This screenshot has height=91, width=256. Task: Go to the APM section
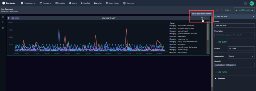(x=98, y=3)
